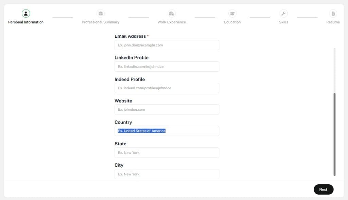
Task: Click the Resume document icon
Action: tap(333, 14)
